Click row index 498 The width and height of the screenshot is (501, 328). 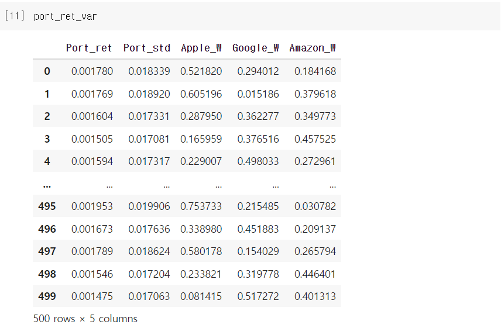pos(47,274)
